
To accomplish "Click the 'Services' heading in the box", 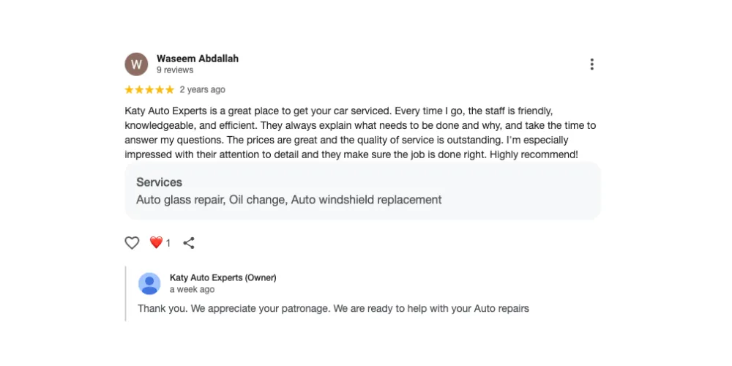I will 159,182.
